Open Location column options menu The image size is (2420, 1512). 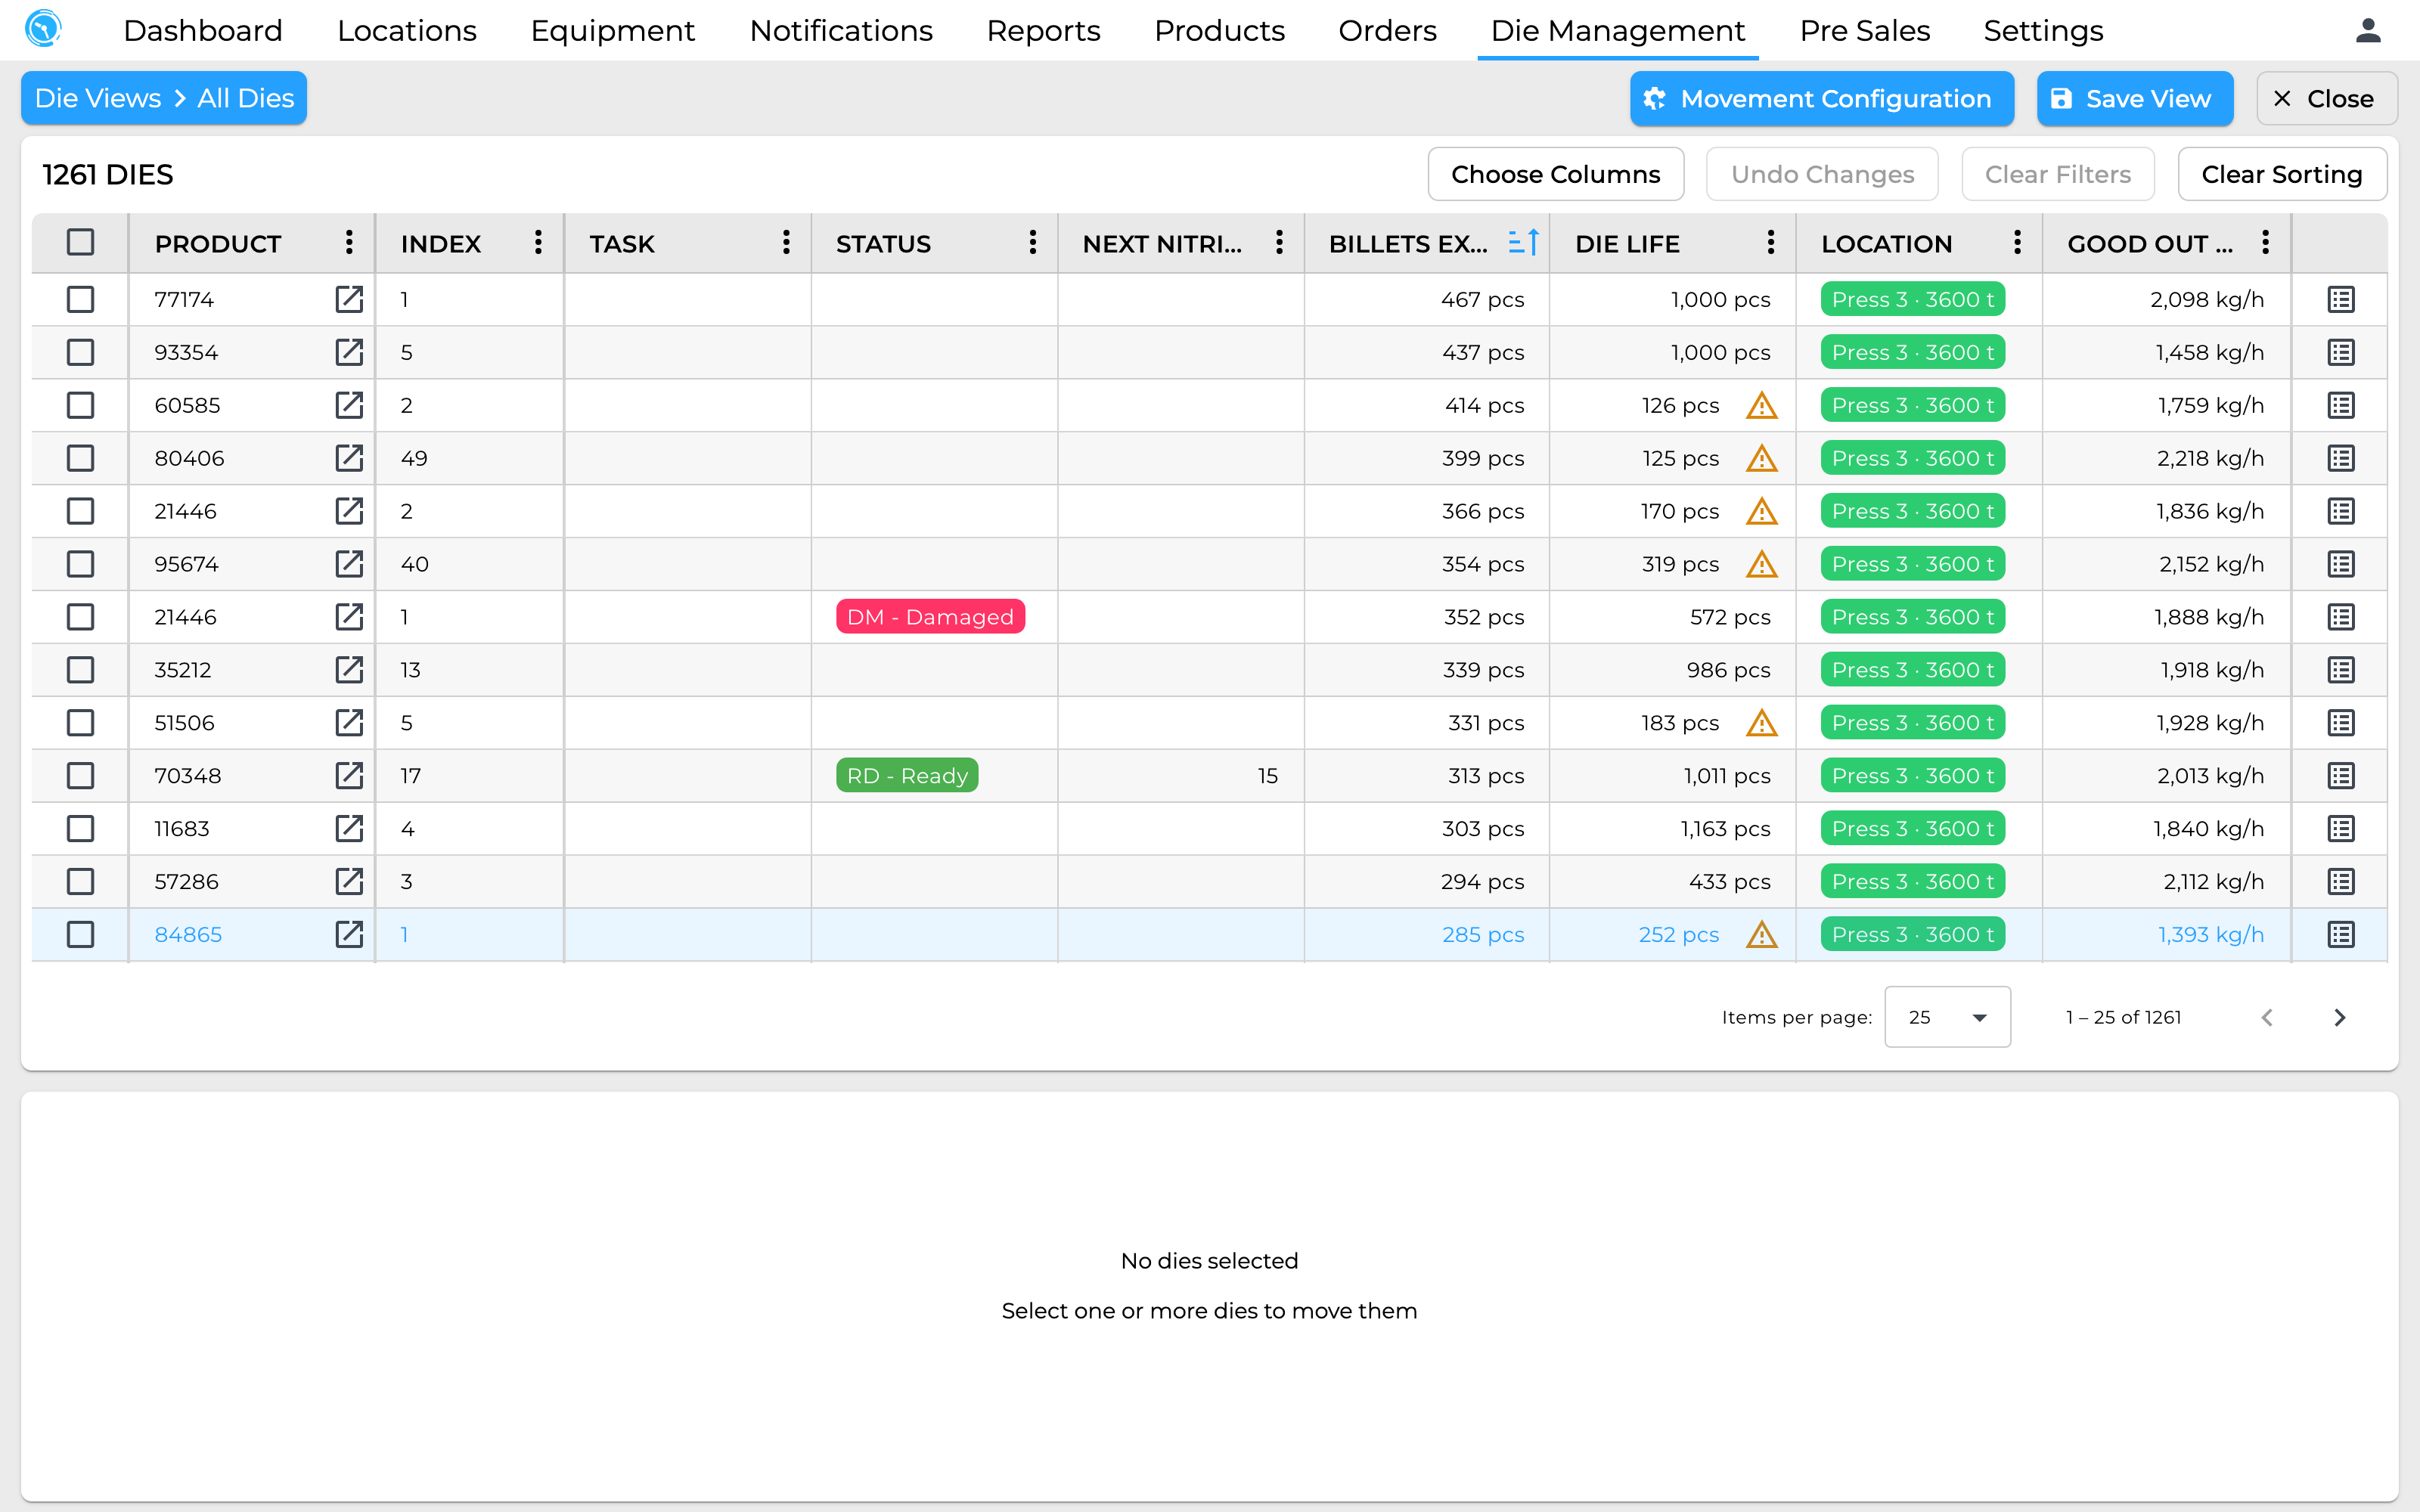2017,242
